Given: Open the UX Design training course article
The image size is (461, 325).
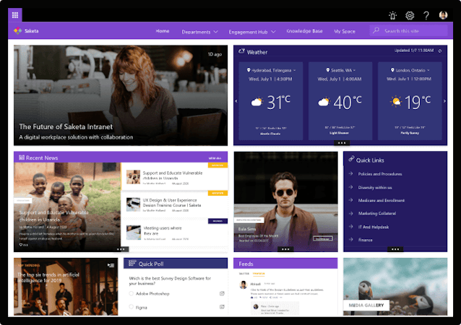Looking at the screenshot, I should click(x=175, y=204).
